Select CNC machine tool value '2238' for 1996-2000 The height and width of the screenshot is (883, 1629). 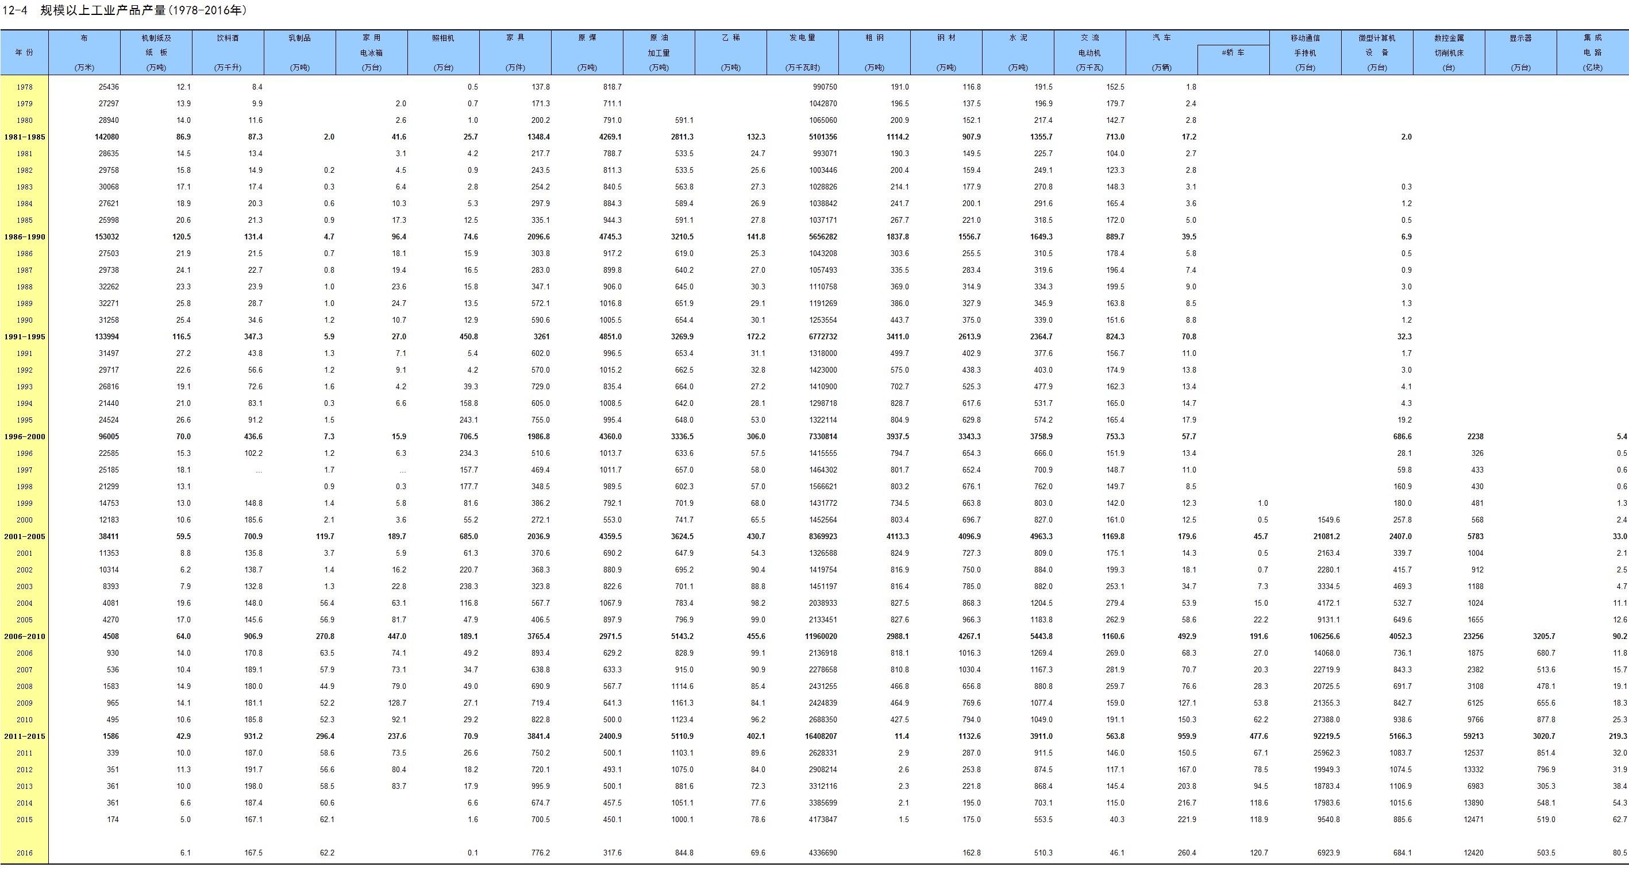[x=1474, y=437]
